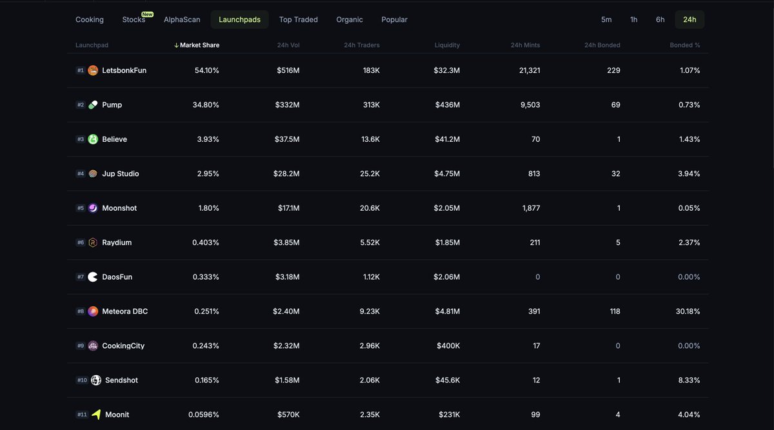774x430 pixels.
Task: Click the purple Moonshot logo icon
Action: pyautogui.click(x=93, y=208)
